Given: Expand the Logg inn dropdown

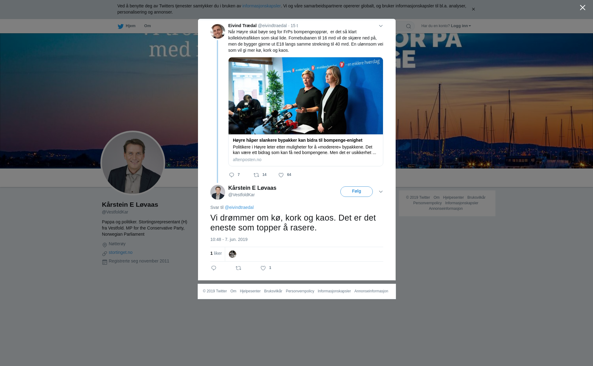Looking at the screenshot, I should pos(461,26).
